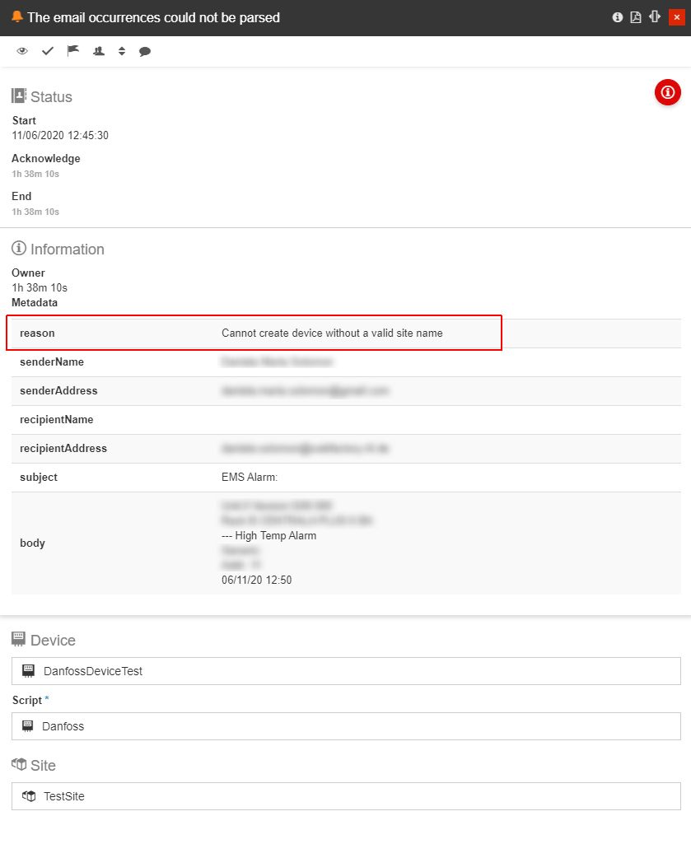Assign users with the people icon

pos(99,51)
